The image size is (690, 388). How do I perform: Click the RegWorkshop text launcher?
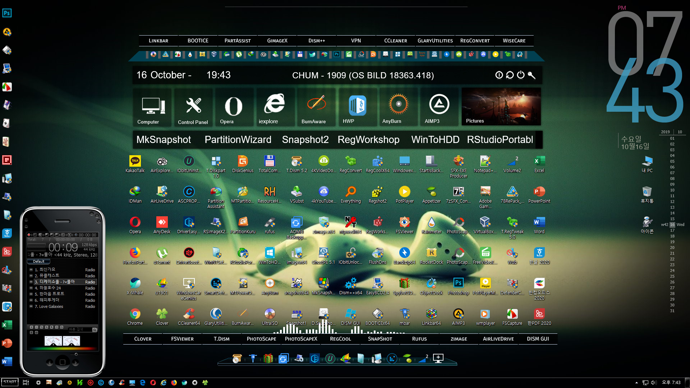(x=368, y=140)
